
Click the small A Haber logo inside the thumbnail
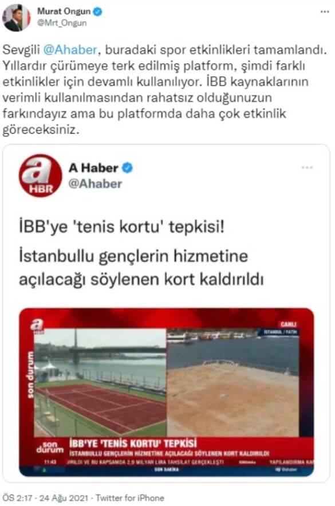click(x=37, y=325)
